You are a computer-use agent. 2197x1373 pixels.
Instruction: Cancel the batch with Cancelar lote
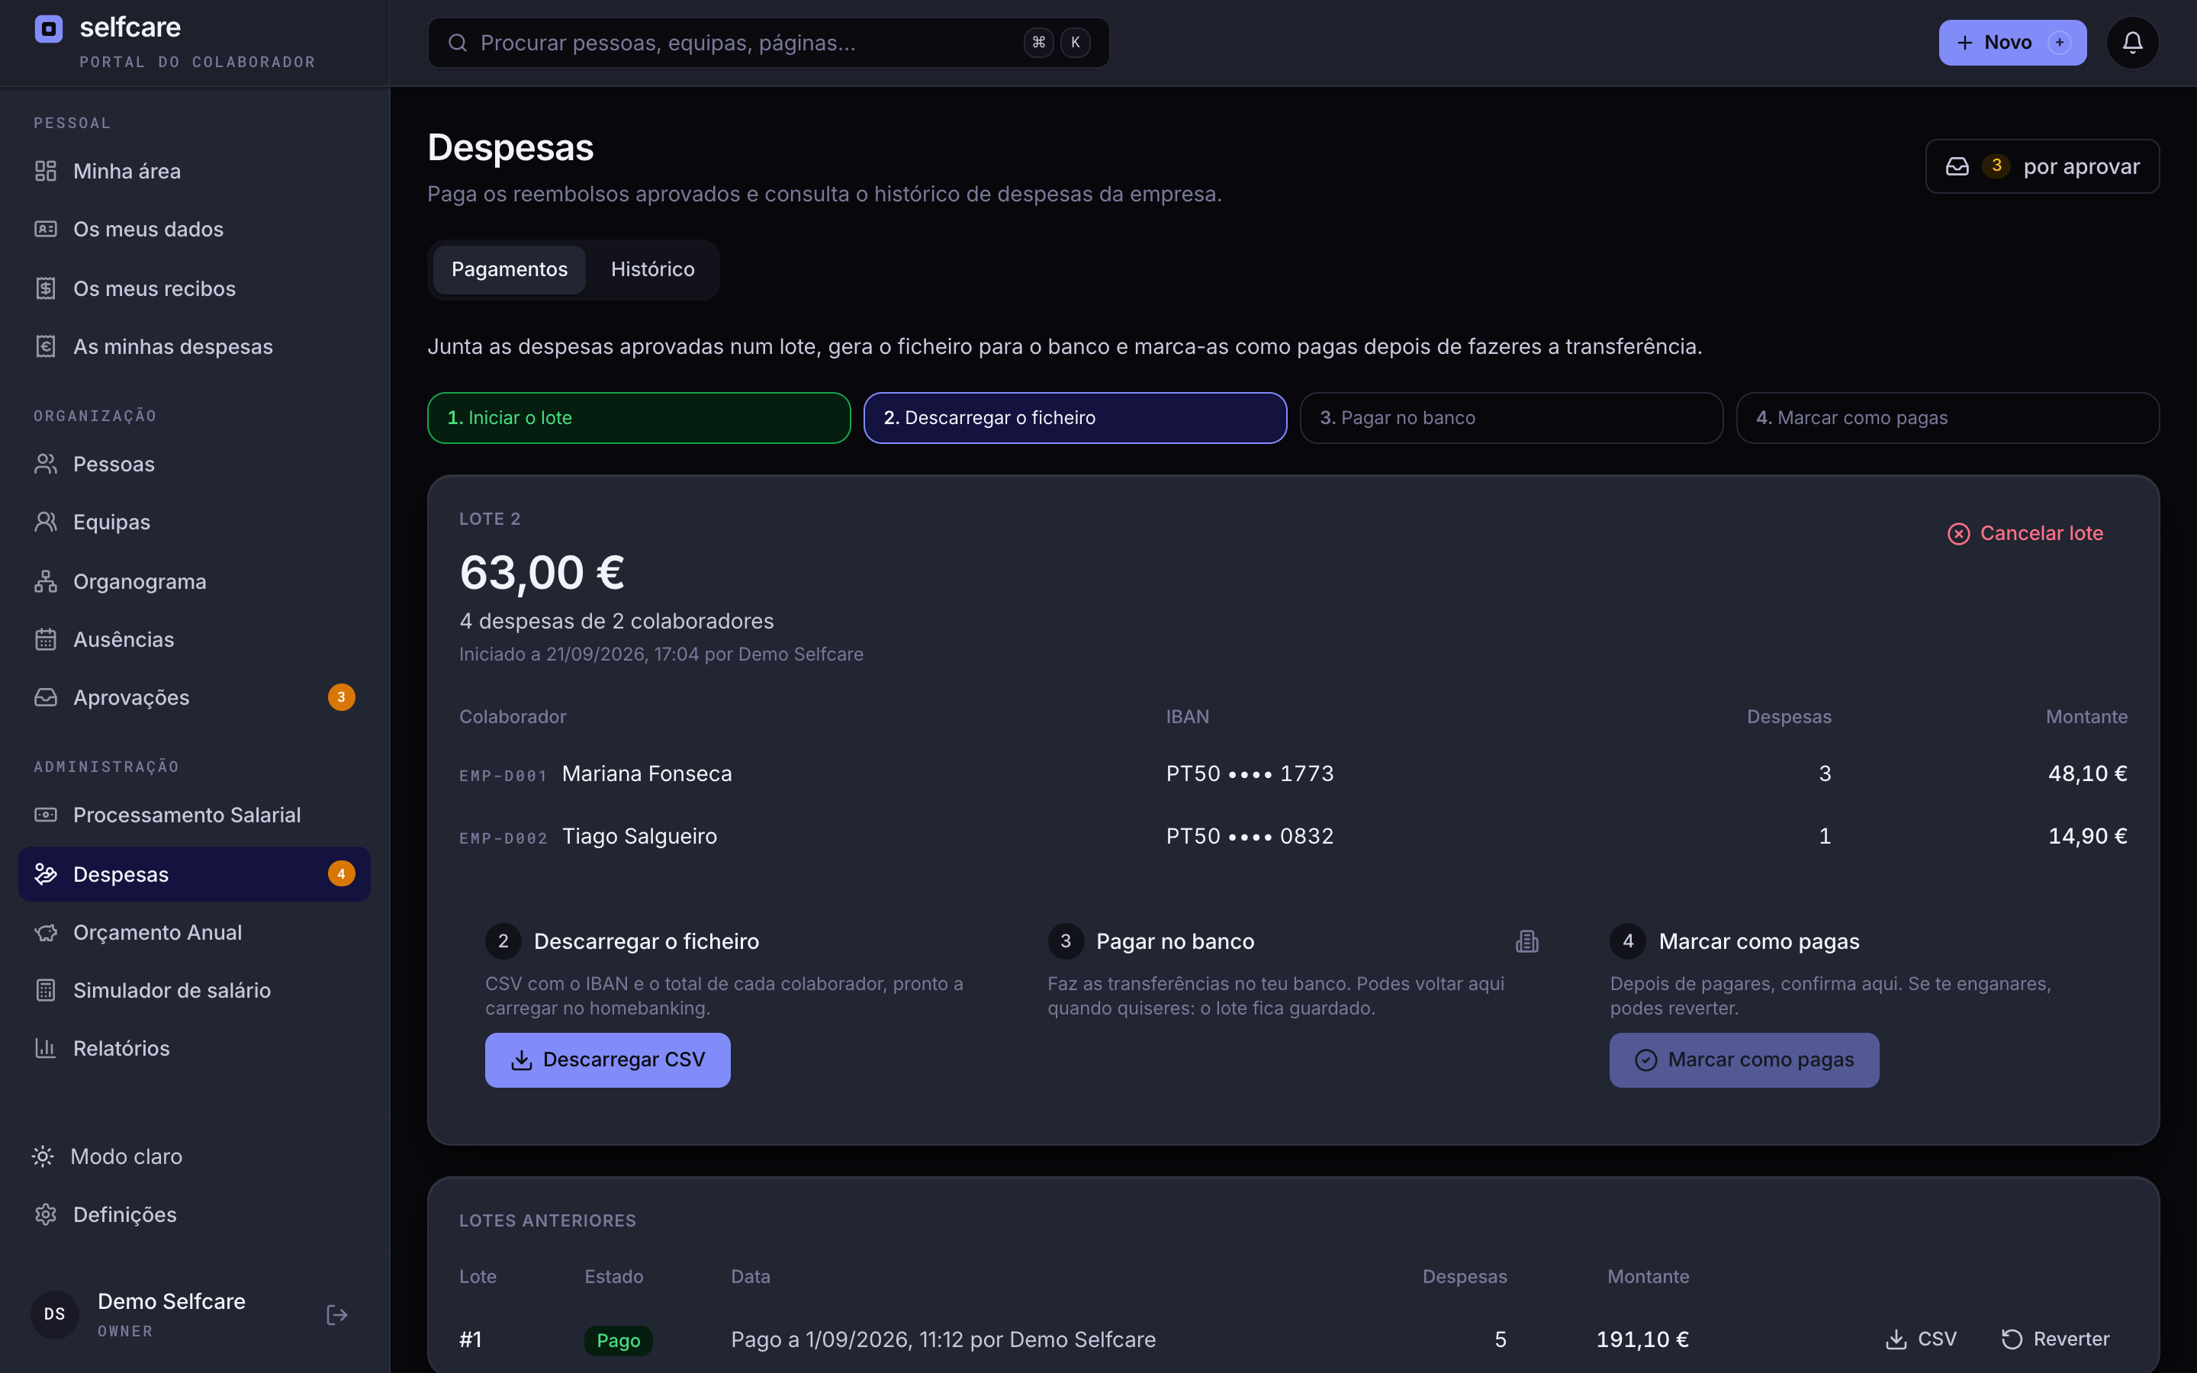(x=2025, y=533)
